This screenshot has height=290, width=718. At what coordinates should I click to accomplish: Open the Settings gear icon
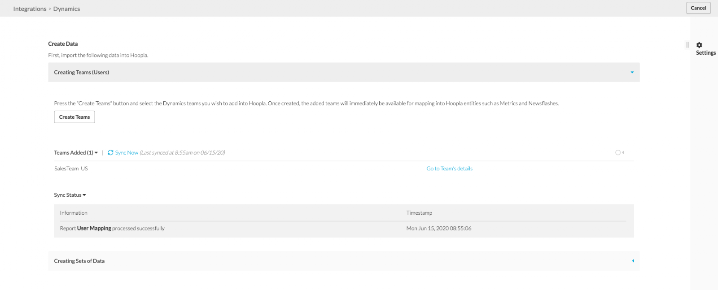(x=699, y=45)
